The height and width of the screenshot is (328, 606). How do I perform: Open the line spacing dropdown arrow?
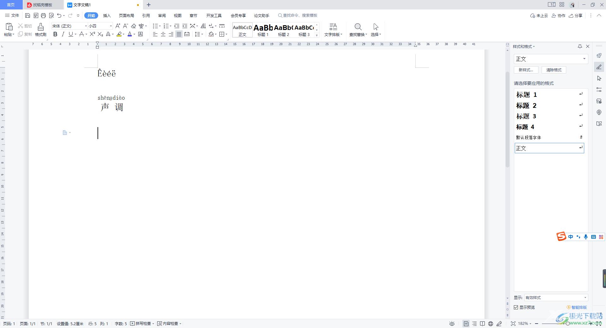[x=202, y=34]
